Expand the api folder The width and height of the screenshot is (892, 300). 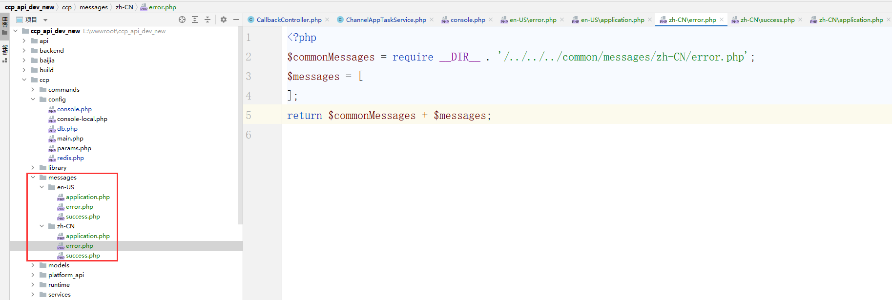24,40
